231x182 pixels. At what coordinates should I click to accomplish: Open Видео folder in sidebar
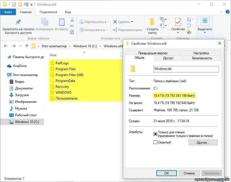[17, 82]
